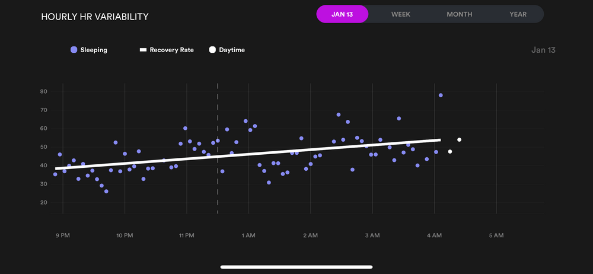
Task: Click the purple Sleeping legend dot
Action: (x=74, y=50)
